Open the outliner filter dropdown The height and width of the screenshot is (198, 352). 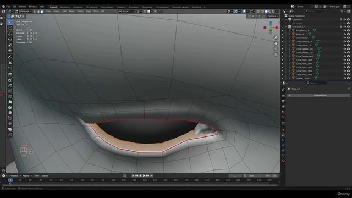pos(343,11)
